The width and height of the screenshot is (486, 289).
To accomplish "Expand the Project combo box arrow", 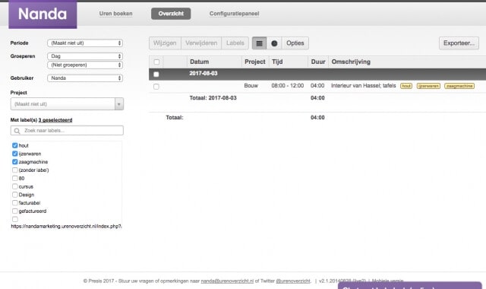I will 119,104.
